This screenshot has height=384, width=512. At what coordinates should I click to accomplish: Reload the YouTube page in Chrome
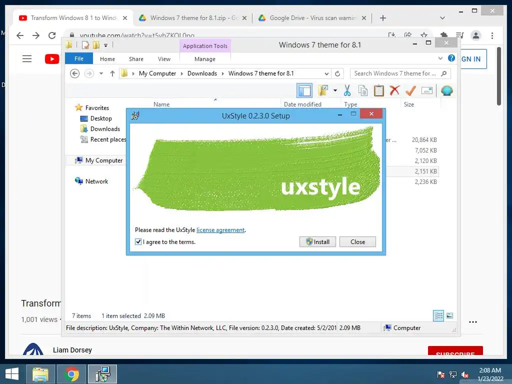[52, 35]
